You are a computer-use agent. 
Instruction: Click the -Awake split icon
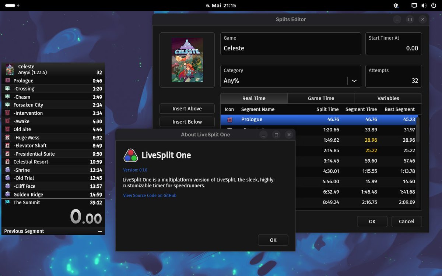(x=7, y=121)
